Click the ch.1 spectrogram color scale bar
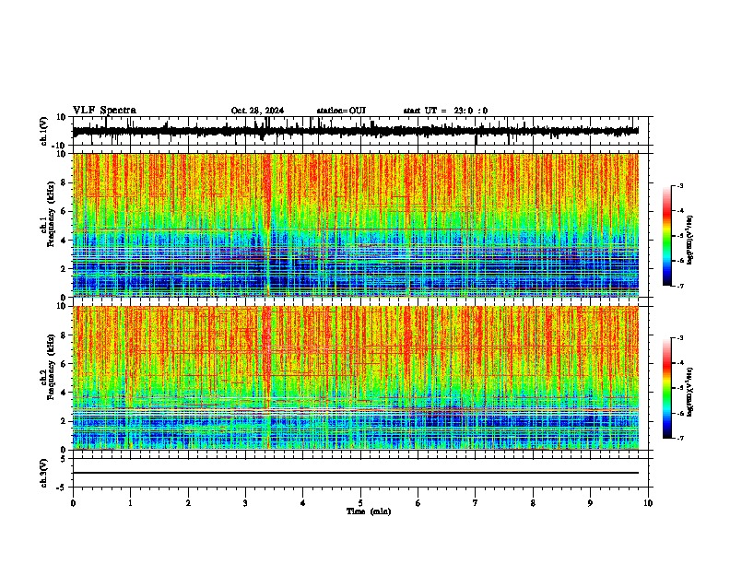The width and height of the screenshot is (730, 564). tap(667, 236)
